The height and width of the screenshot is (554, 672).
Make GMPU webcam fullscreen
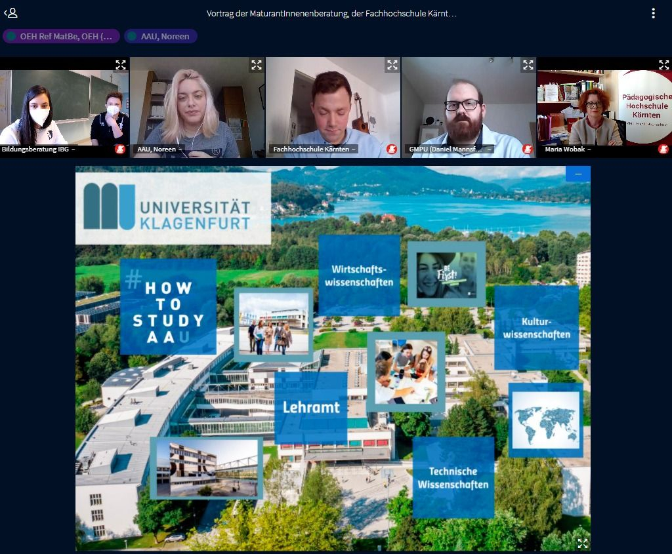coord(528,65)
